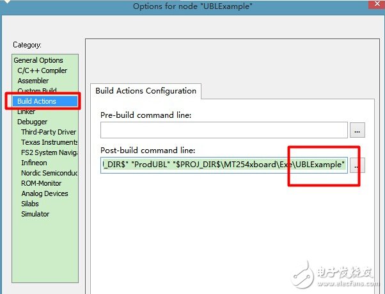This screenshot has height=294, width=385.
Task: Open the Assembler category
Action: pyautogui.click(x=33, y=81)
